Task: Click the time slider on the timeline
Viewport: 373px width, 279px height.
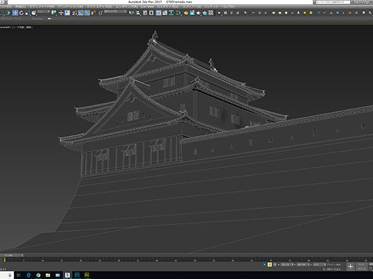Action: click(x=10, y=255)
